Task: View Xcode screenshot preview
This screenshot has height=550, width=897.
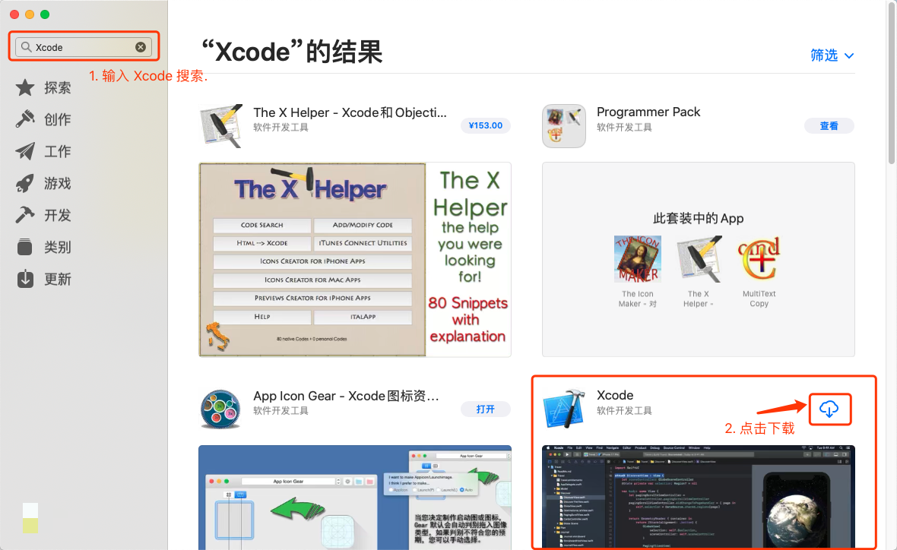Action: 698,498
